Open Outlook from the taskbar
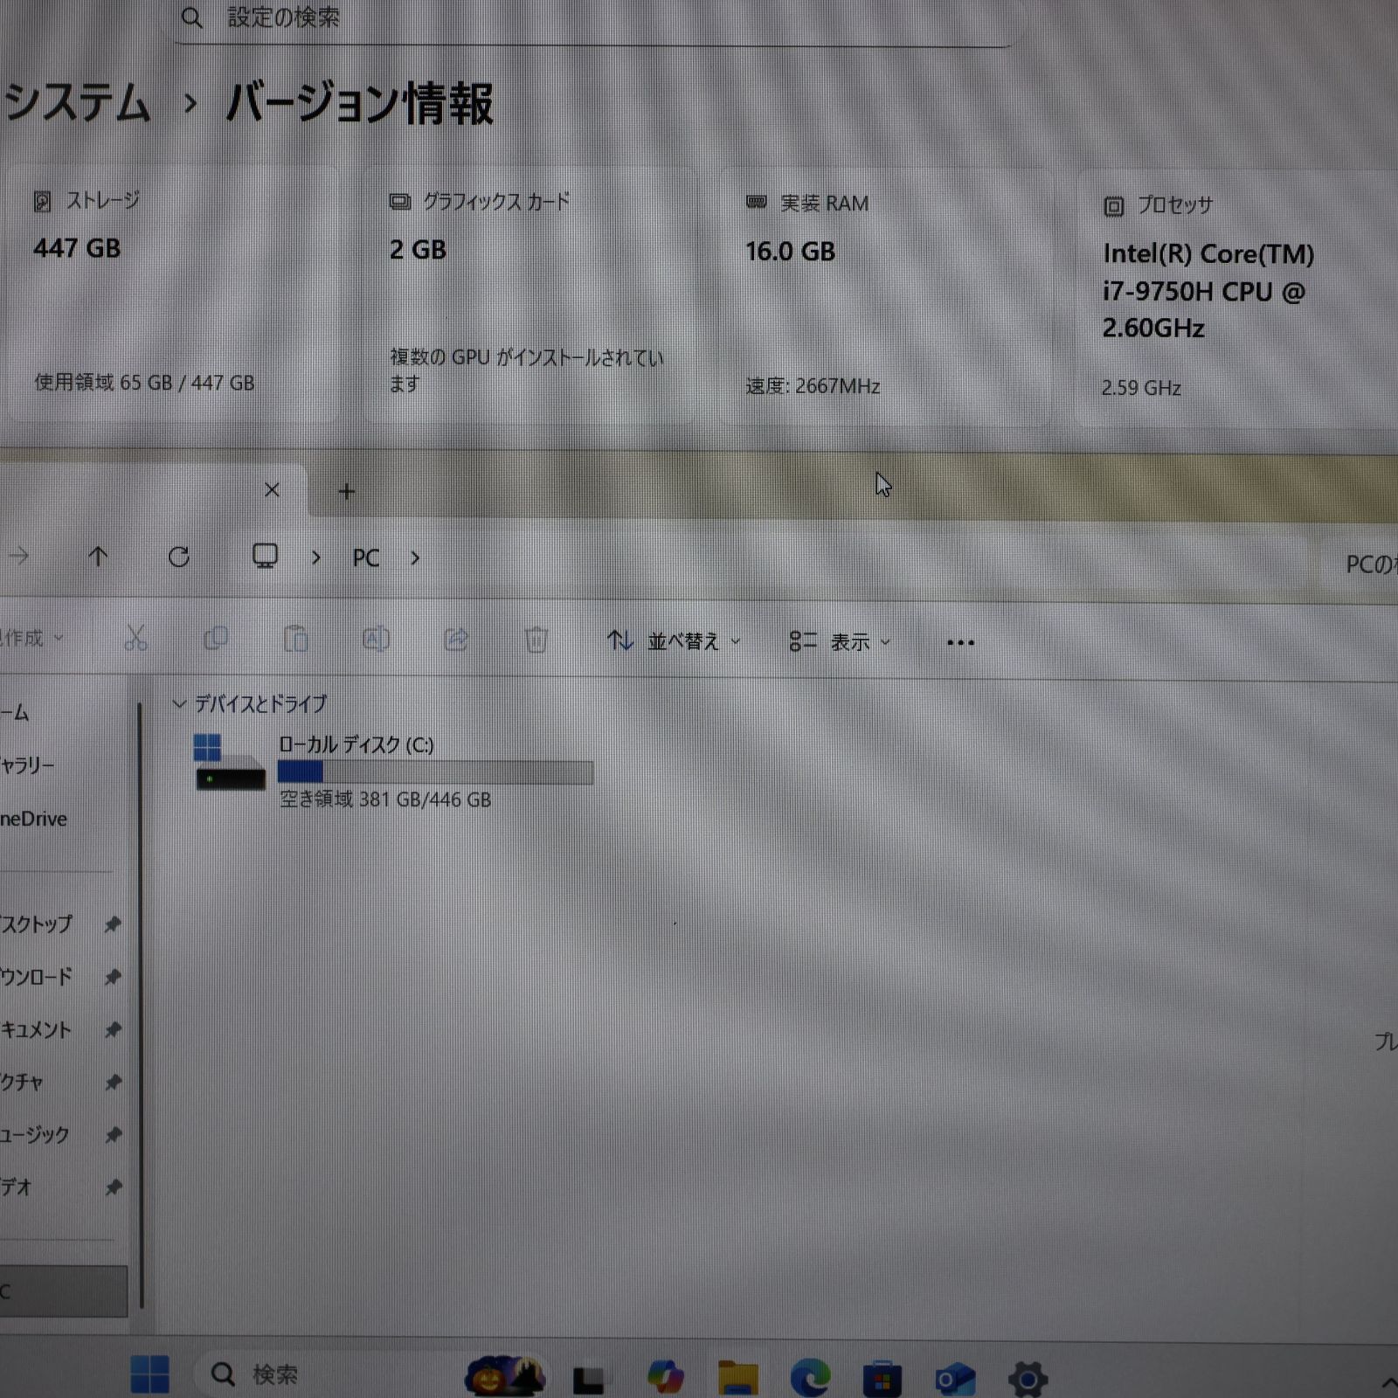 point(952,1374)
